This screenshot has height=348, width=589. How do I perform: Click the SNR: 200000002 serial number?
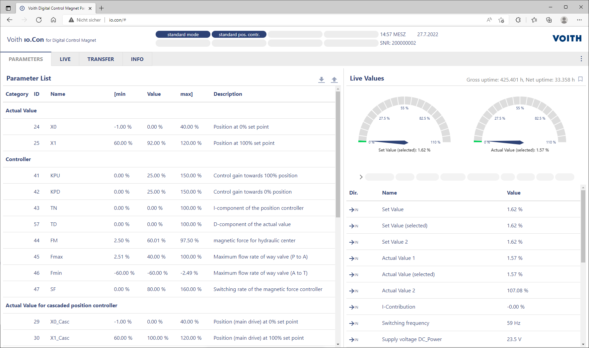398,43
